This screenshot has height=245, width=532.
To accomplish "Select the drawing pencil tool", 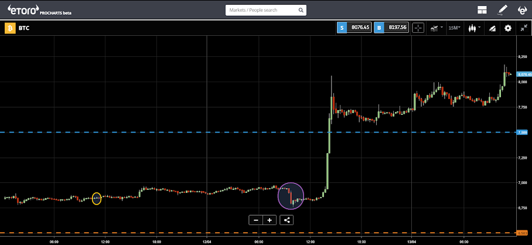I will pos(502,10).
